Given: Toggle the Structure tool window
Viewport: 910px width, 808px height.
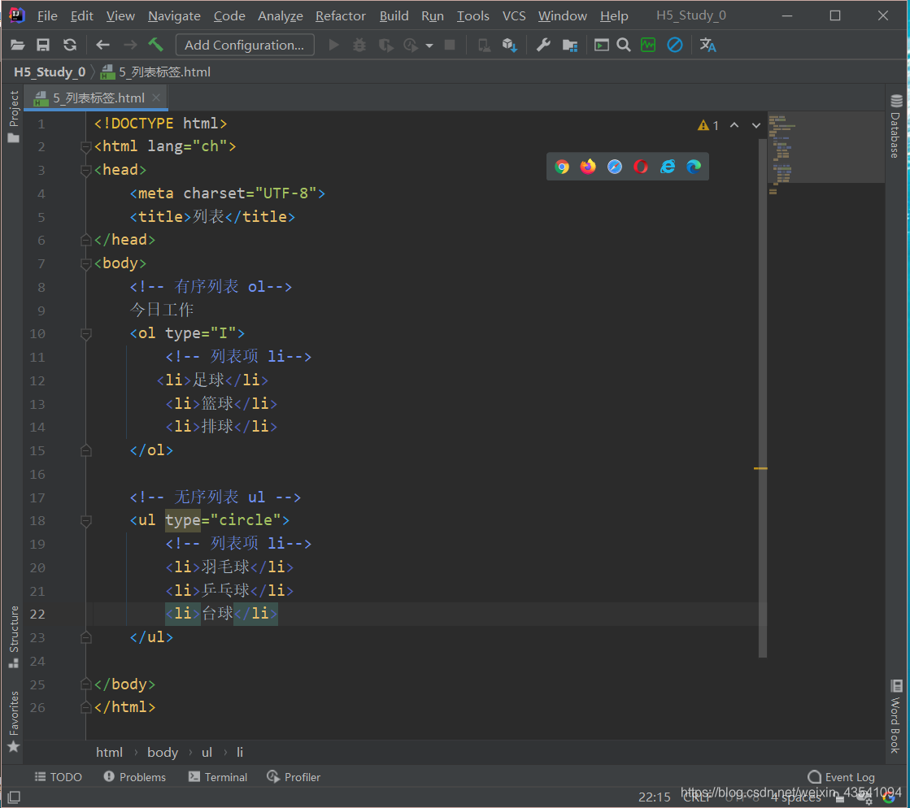Looking at the screenshot, I should click(x=13, y=636).
